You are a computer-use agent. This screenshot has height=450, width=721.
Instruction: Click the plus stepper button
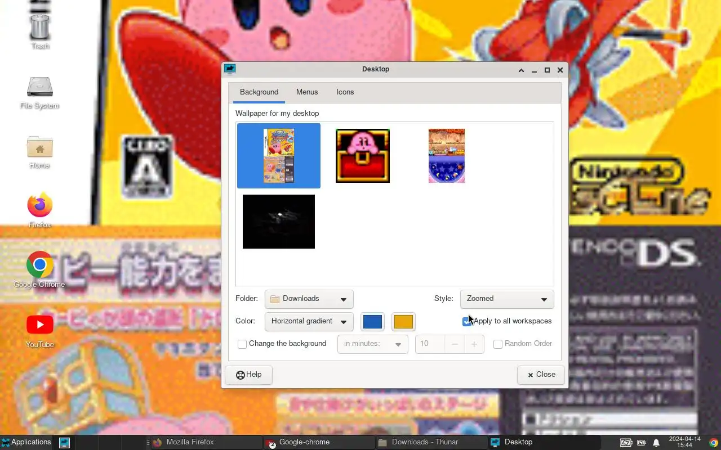(474, 344)
